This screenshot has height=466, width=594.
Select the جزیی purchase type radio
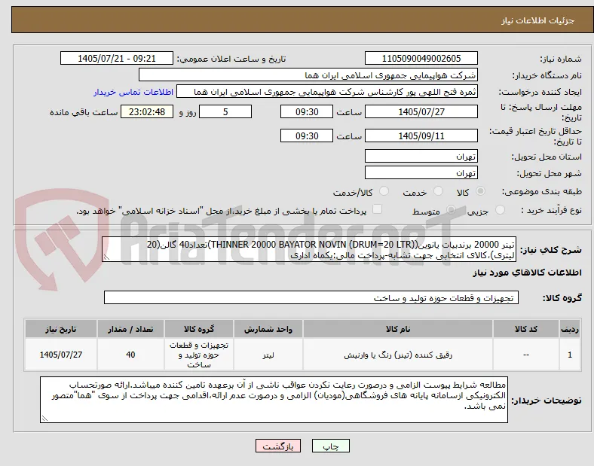pyautogui.click(x=500, y=210)
